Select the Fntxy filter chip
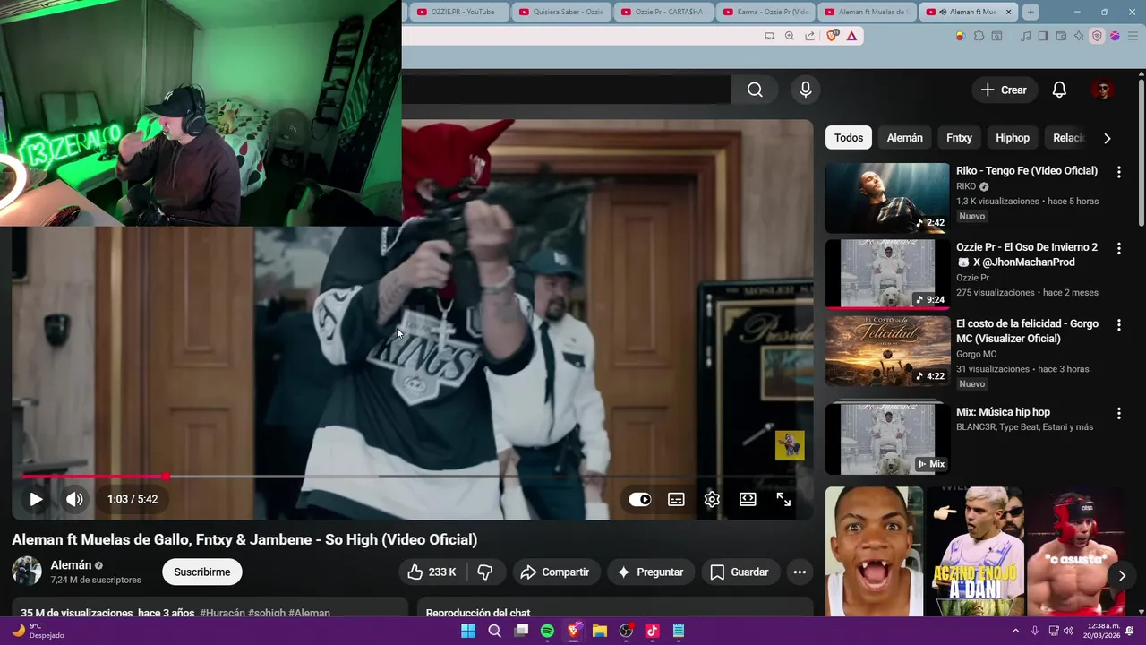The image size is (1146, 645). [959, 138]
